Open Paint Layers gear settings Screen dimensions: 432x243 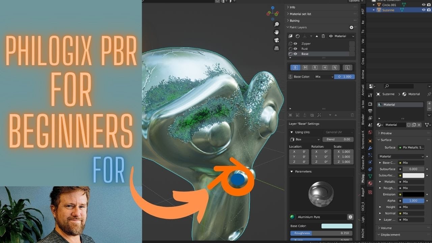(351, 27)
